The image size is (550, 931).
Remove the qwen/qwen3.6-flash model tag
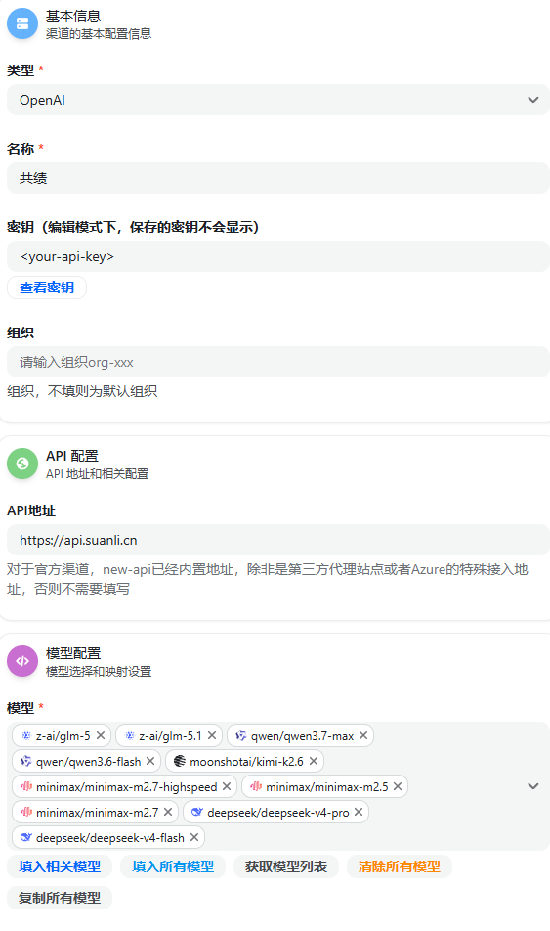click(150, 761)
